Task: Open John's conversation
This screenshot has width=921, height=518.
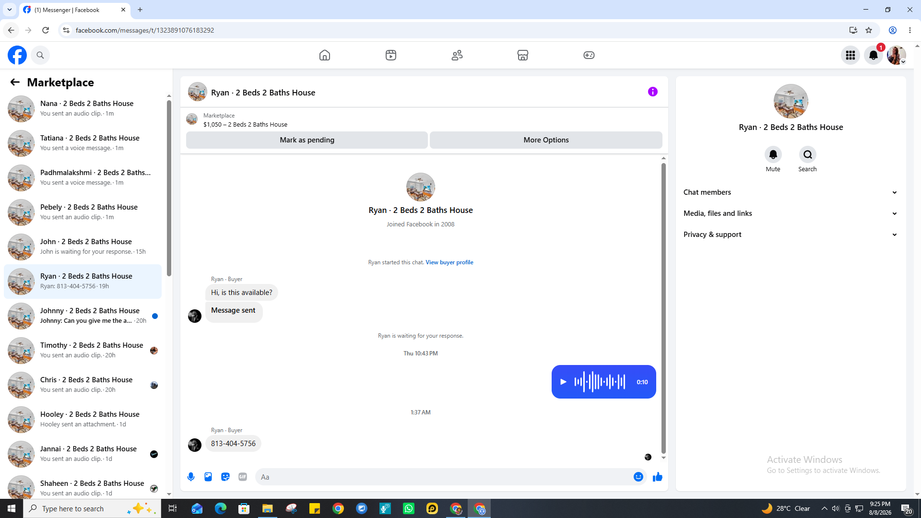Action: (83, 247)
